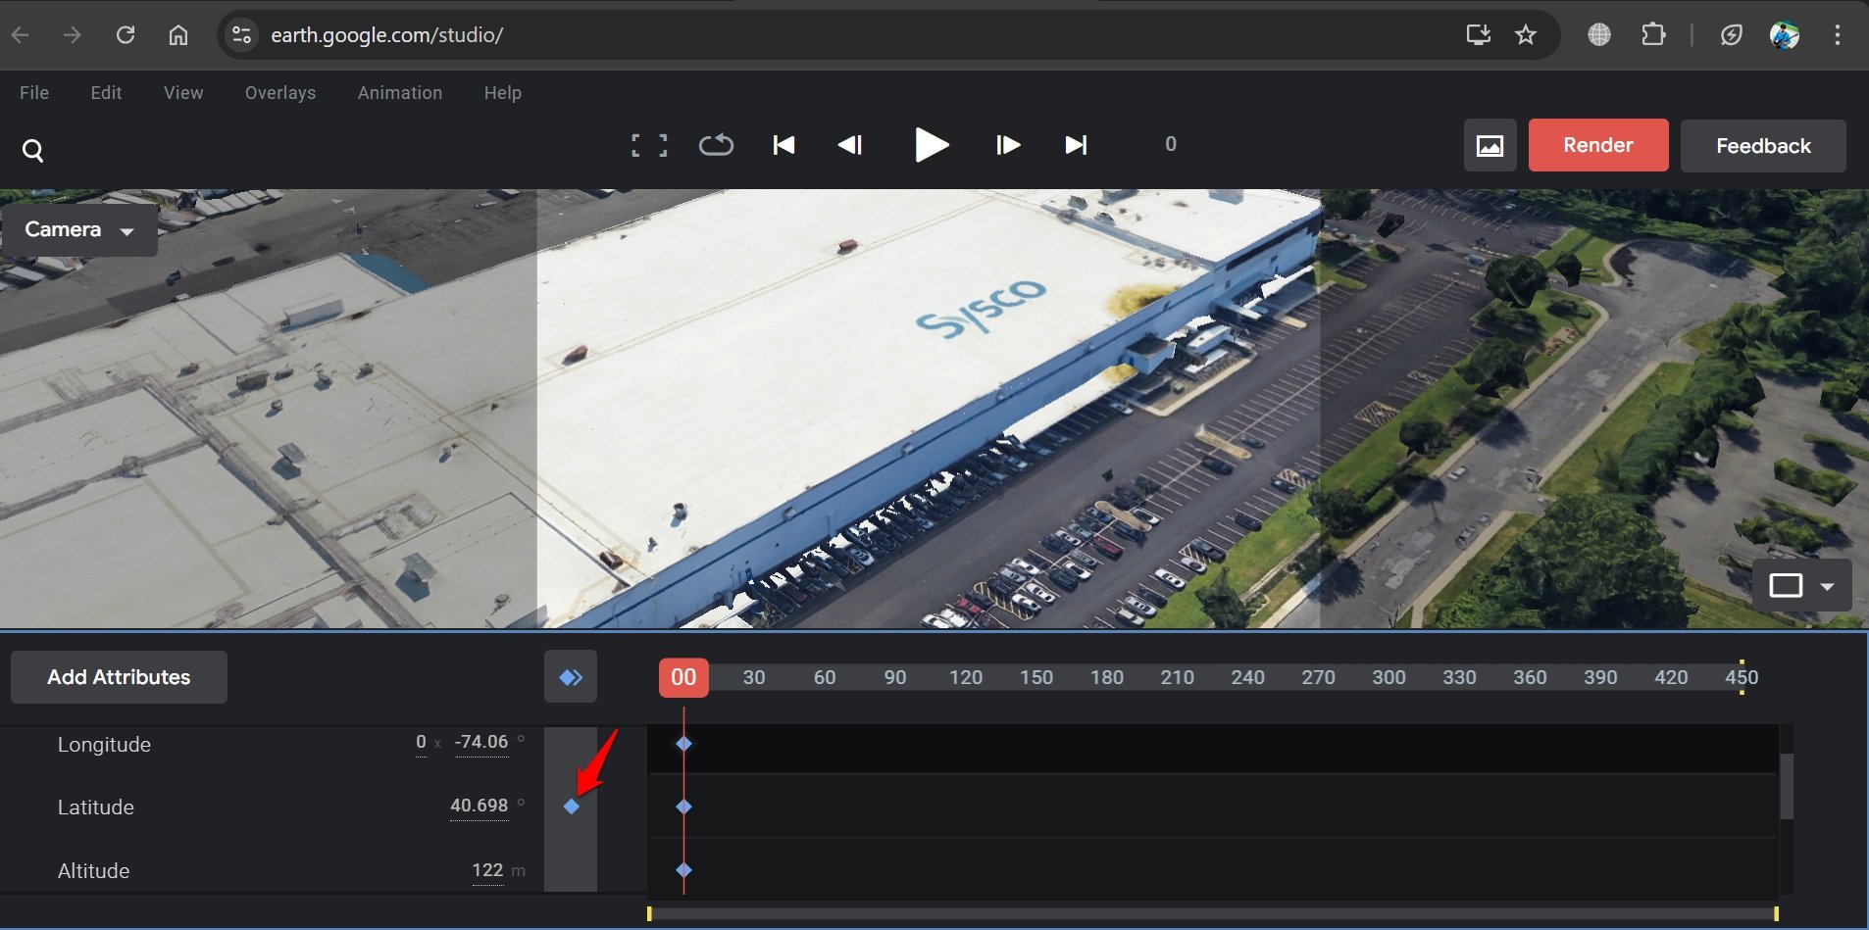Toggle loop playback icon

[x=716, y=145]
